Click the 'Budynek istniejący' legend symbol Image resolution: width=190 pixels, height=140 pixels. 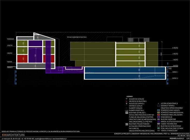126,113
